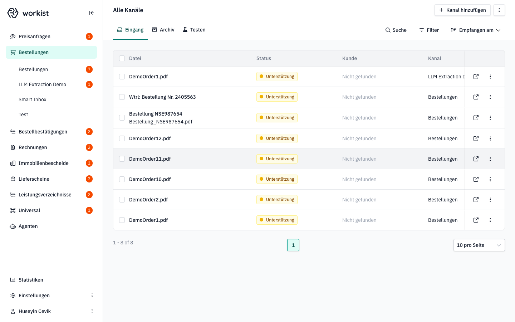Tick the select-all checkbox in Datei header

point(122,58)
